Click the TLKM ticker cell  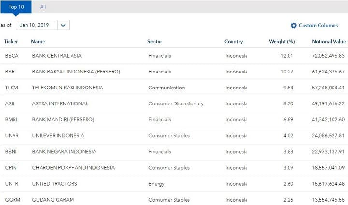11,88
